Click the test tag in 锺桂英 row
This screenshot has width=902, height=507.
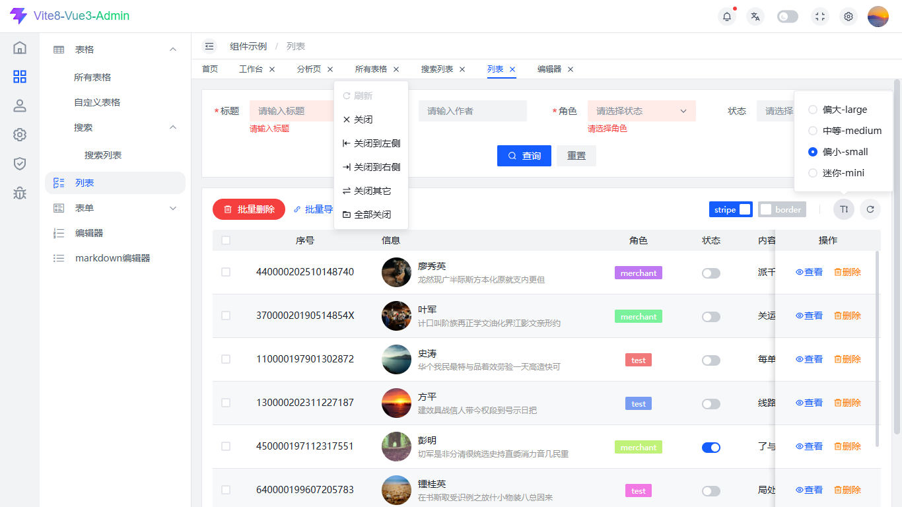pos(639,491)
